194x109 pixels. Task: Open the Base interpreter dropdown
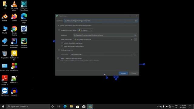103,39
